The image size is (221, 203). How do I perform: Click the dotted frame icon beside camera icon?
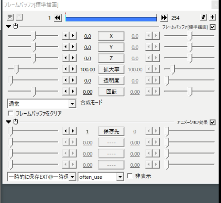click(x=19, y=17)
